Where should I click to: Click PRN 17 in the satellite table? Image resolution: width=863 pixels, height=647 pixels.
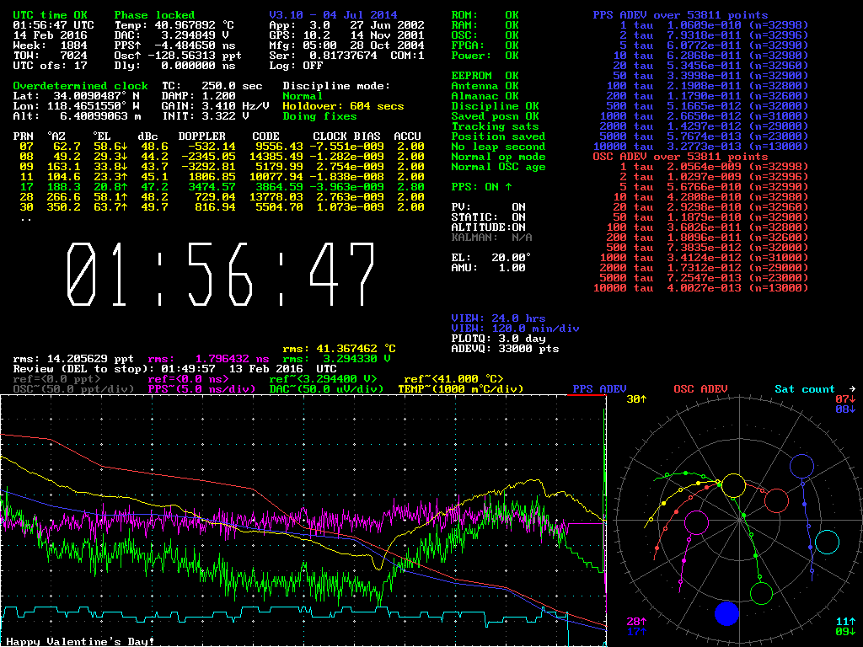coord(27,187)
